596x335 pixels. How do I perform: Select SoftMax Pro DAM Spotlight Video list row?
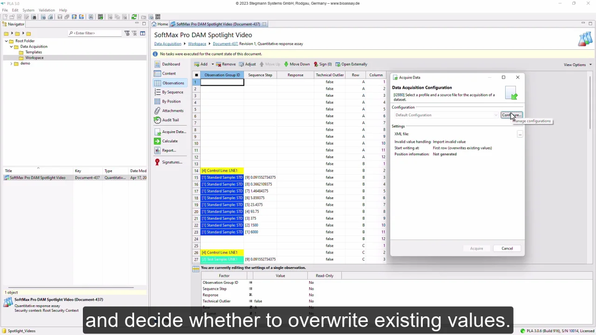tap(74, 178)
